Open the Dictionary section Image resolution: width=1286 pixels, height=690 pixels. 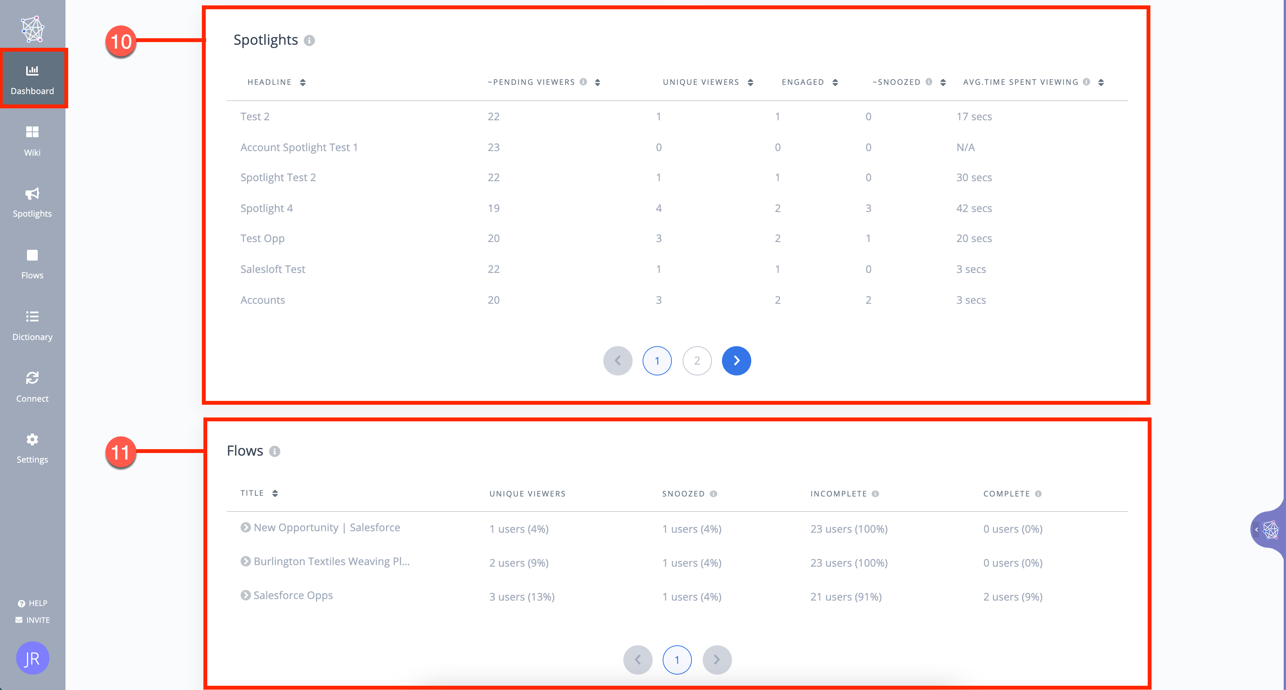[x=32, y=325]
